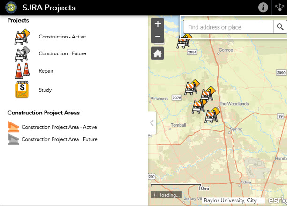
Task: Select the construction marker nearest to Spring
Action: point(212,115)
